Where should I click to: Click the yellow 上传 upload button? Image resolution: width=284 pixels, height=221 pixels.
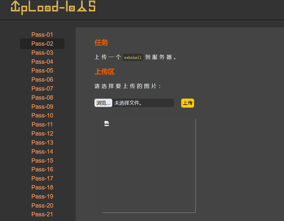(x=188, y=103)
